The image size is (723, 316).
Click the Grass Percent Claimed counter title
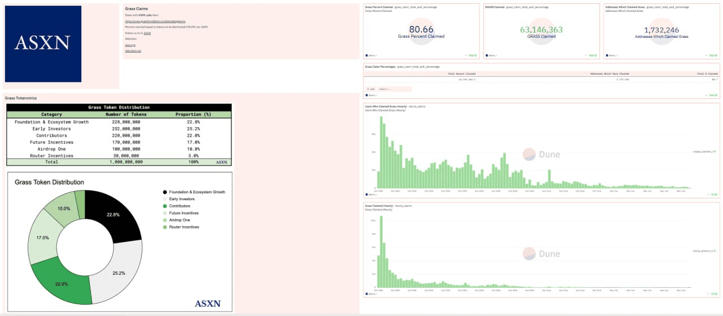click(x=378, y=7)
